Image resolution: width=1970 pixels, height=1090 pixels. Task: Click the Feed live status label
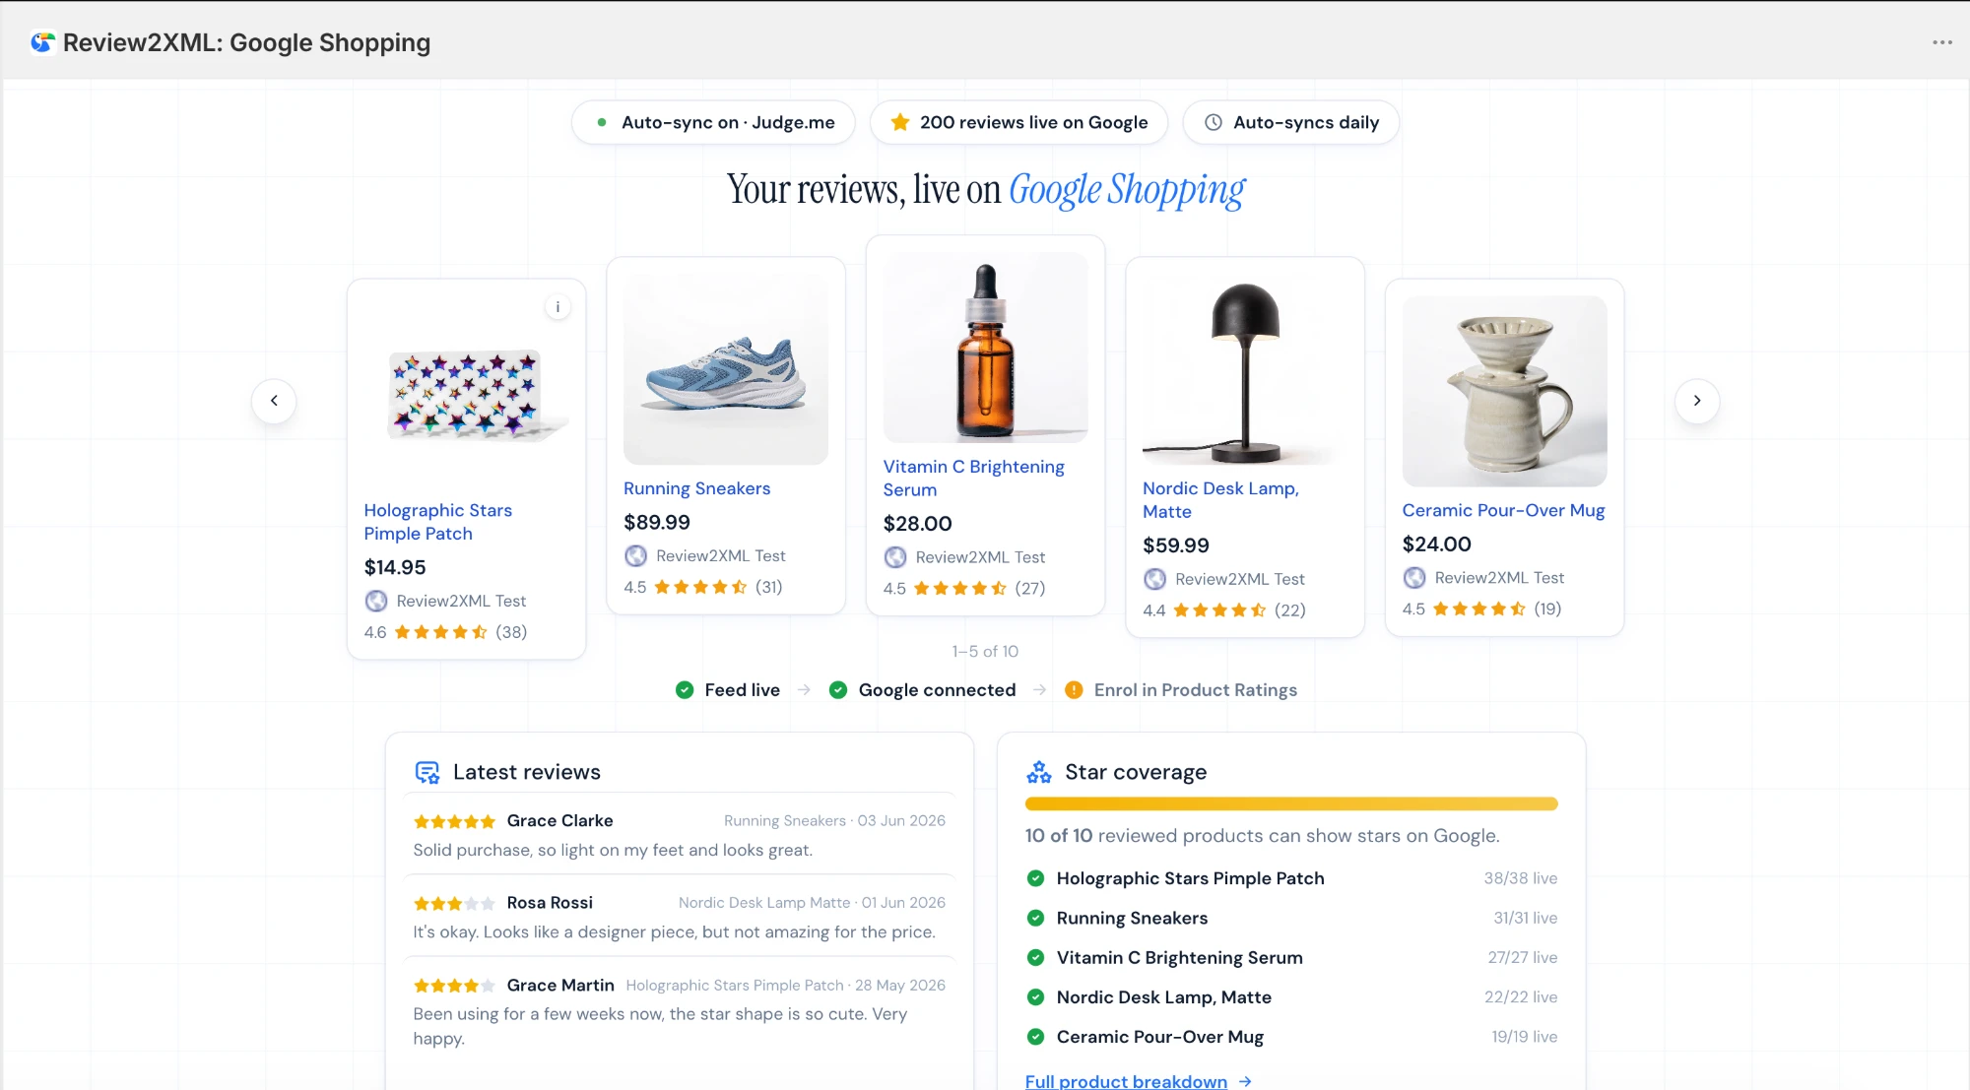pos(742,690)
